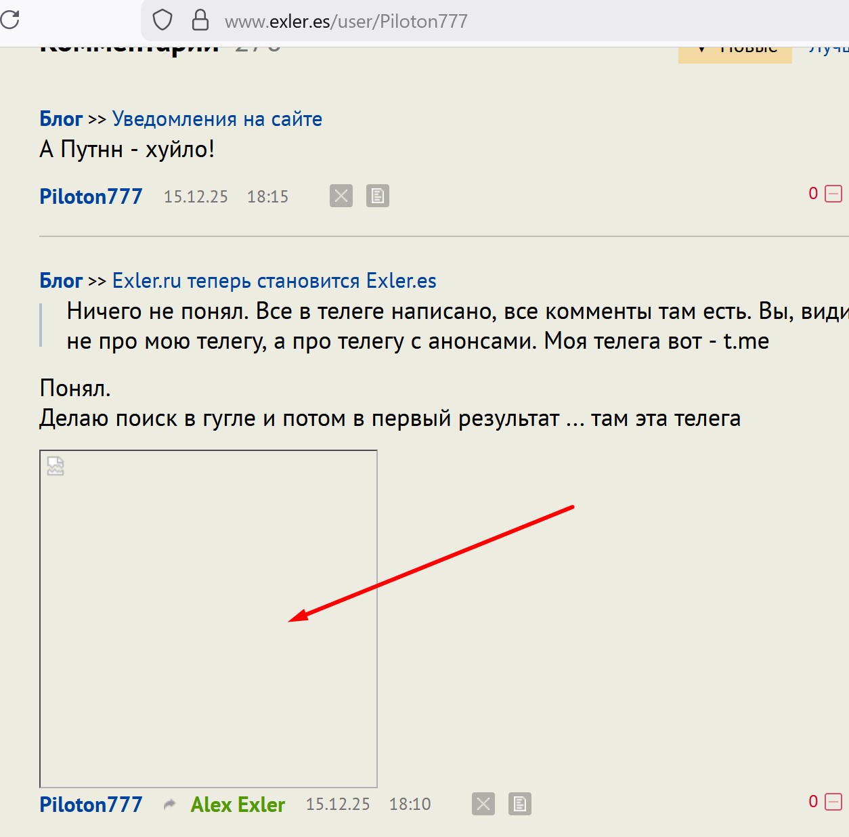The width and height of the screenshot is (849, 837).
Task: Downvote the 18:10 comment with minus box
Action: (833, 802)
